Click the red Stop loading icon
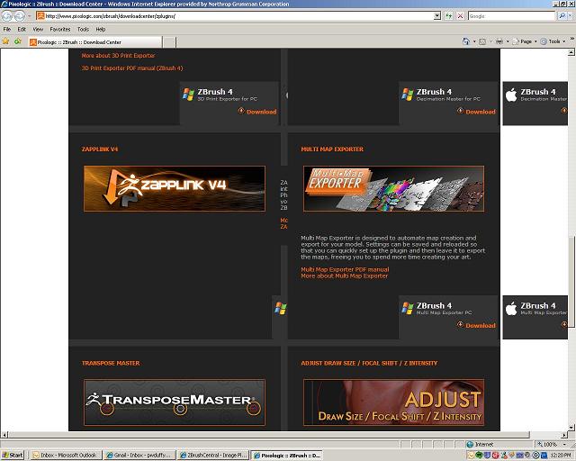 pos(460,16)
